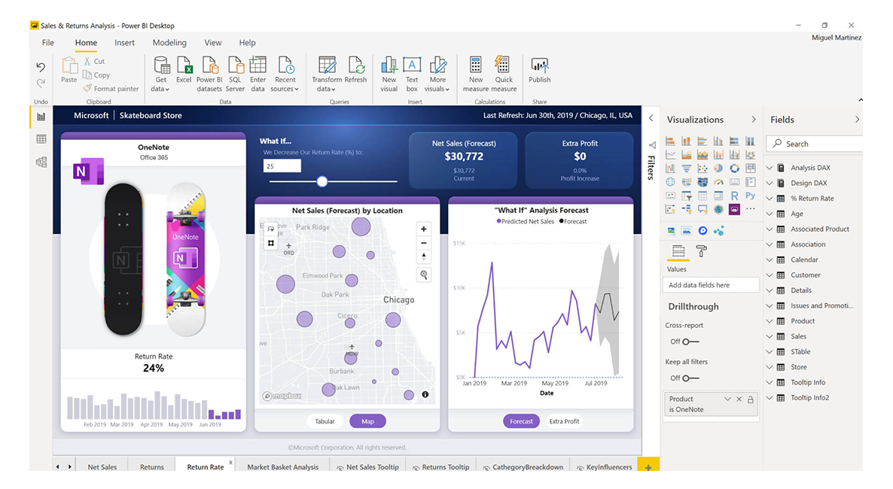Viewport: 893px width, 489px height.
Task: Expand the Filters pane
Action: click(651, 118)
